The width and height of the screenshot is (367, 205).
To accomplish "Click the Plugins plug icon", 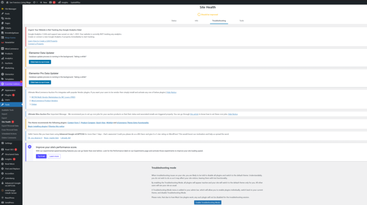I will [x=3, y=95].
